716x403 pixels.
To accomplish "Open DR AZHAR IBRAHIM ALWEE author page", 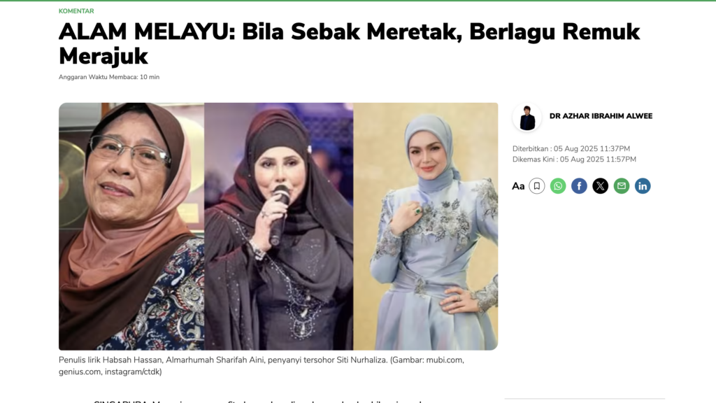I will coord(601,116).
